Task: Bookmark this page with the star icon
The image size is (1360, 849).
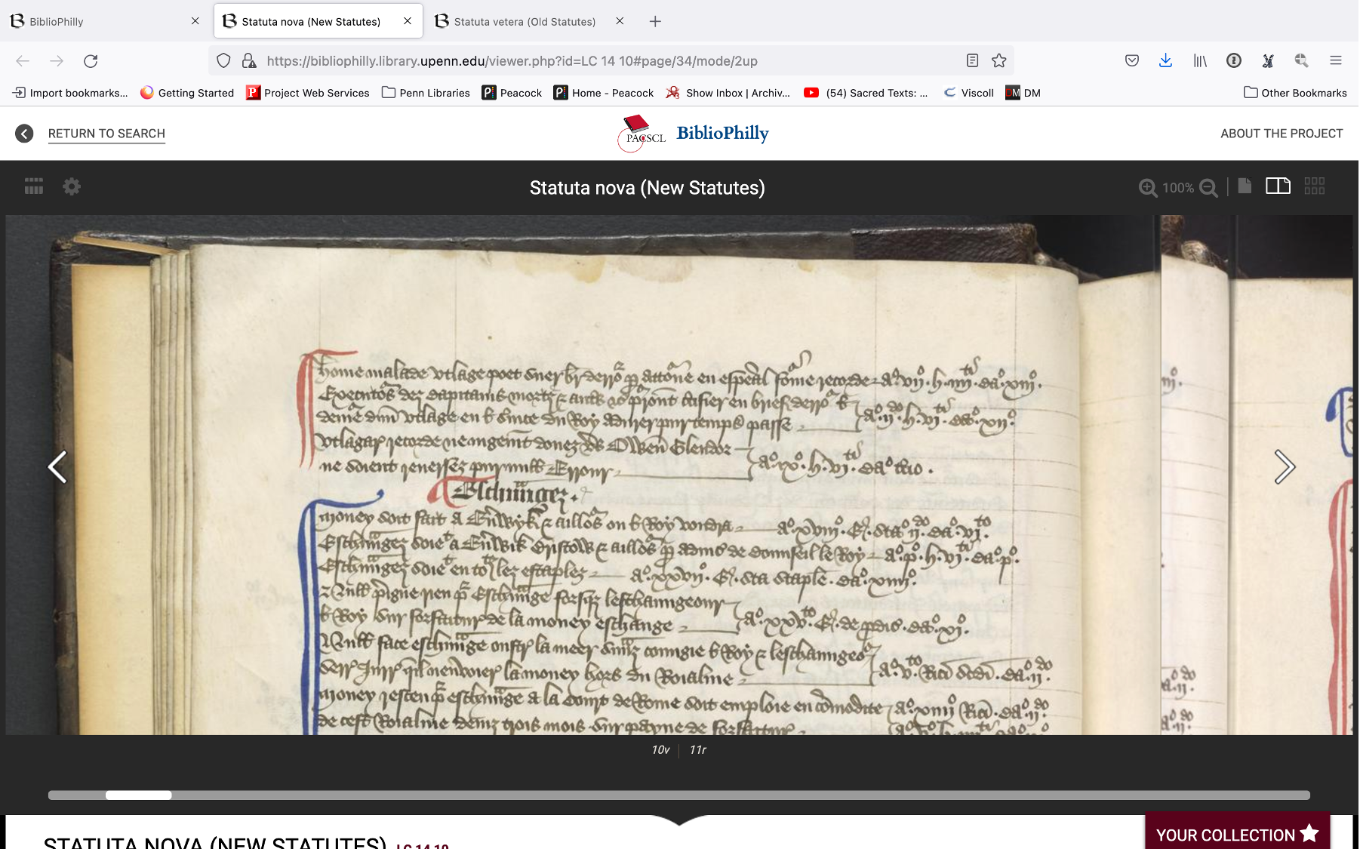Action: 999,61
